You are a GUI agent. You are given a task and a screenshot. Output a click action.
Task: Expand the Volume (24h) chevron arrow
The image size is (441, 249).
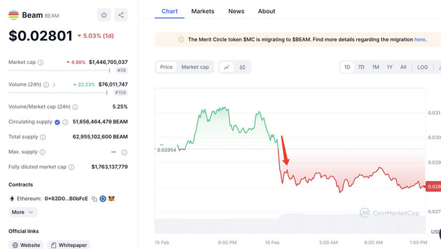[x=54, y=85]
